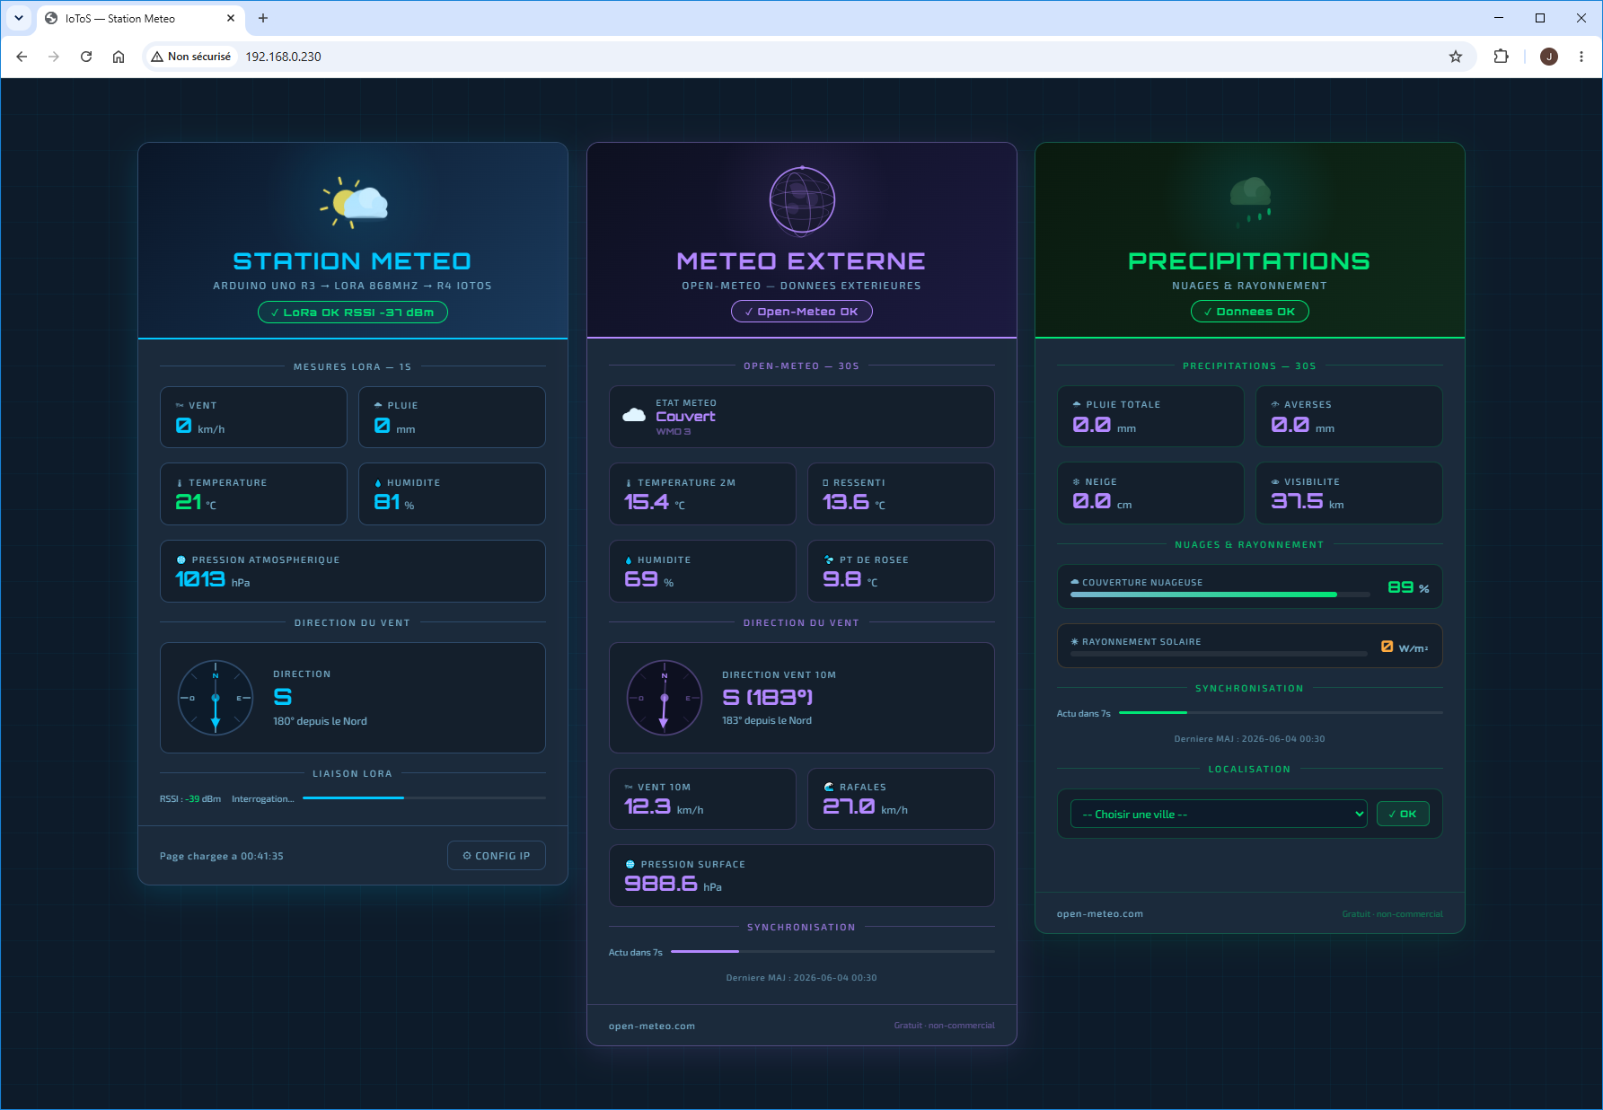Click the Meteo Externe synchronisation progress bar

tap(832, 951)
